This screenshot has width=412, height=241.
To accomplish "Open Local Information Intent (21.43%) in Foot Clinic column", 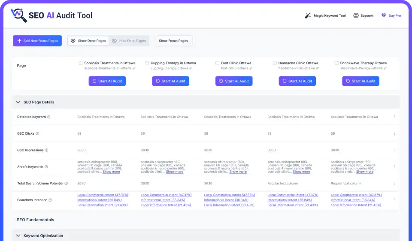I will pos(229,205).
